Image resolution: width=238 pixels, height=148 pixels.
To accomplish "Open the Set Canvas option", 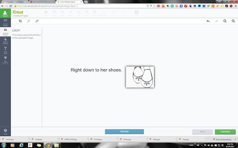I will coord(5,60).
